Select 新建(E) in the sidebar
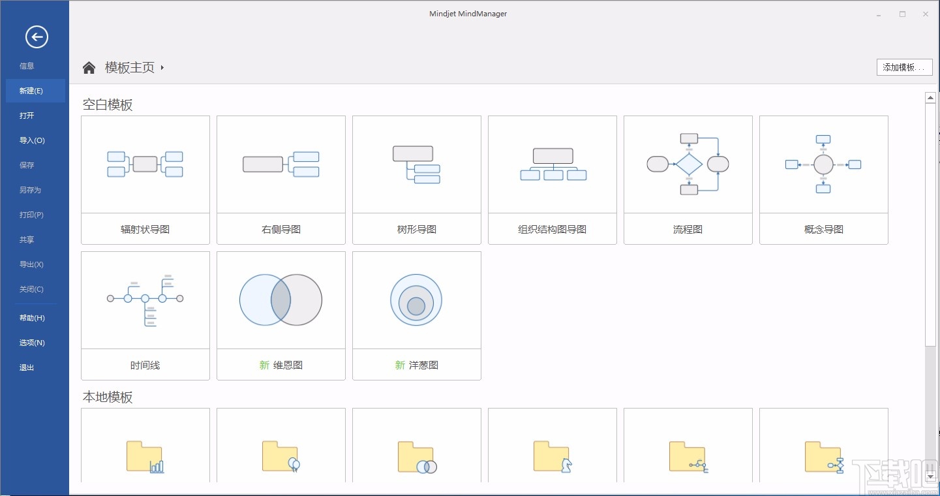 (35, 91)
